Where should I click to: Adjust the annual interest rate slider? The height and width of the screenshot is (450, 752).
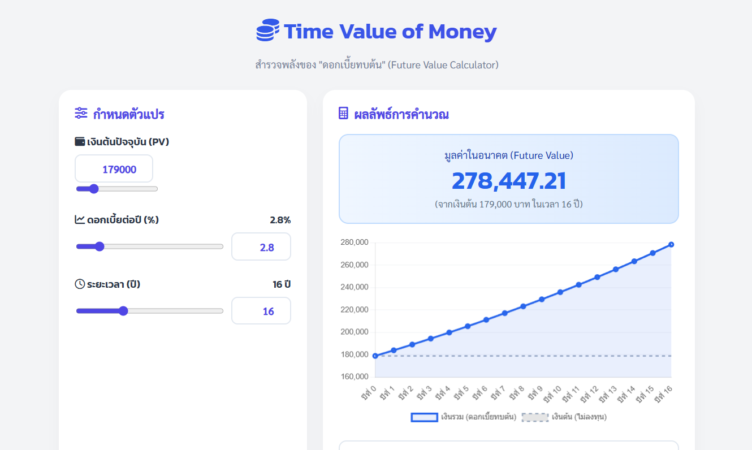149,246
